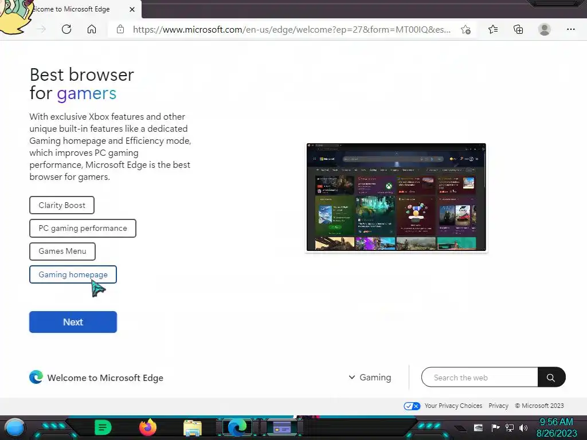Click the privacy choices toggle icon
The width and height of the screenshot is (587, 440).
(412, 406)
